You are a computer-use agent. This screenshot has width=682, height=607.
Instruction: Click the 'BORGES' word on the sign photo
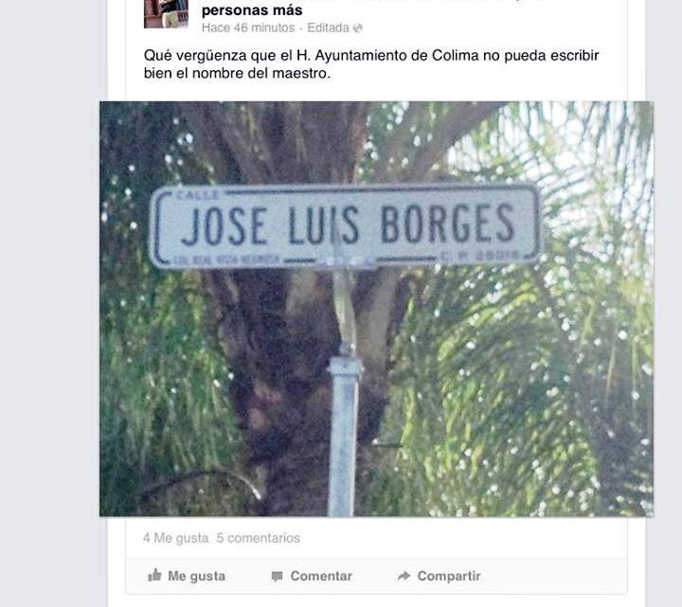(x=447, y=223)
